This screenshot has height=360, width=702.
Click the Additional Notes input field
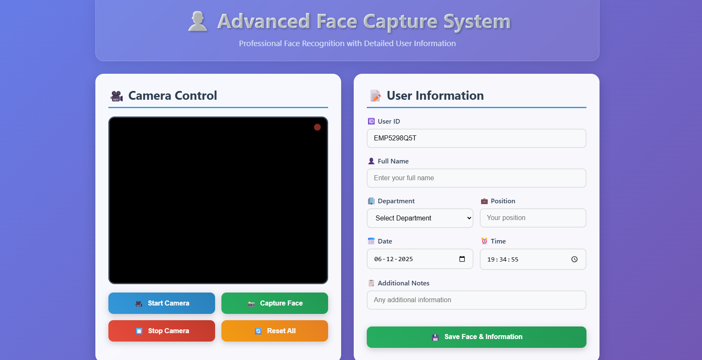[x=476, y=300]
